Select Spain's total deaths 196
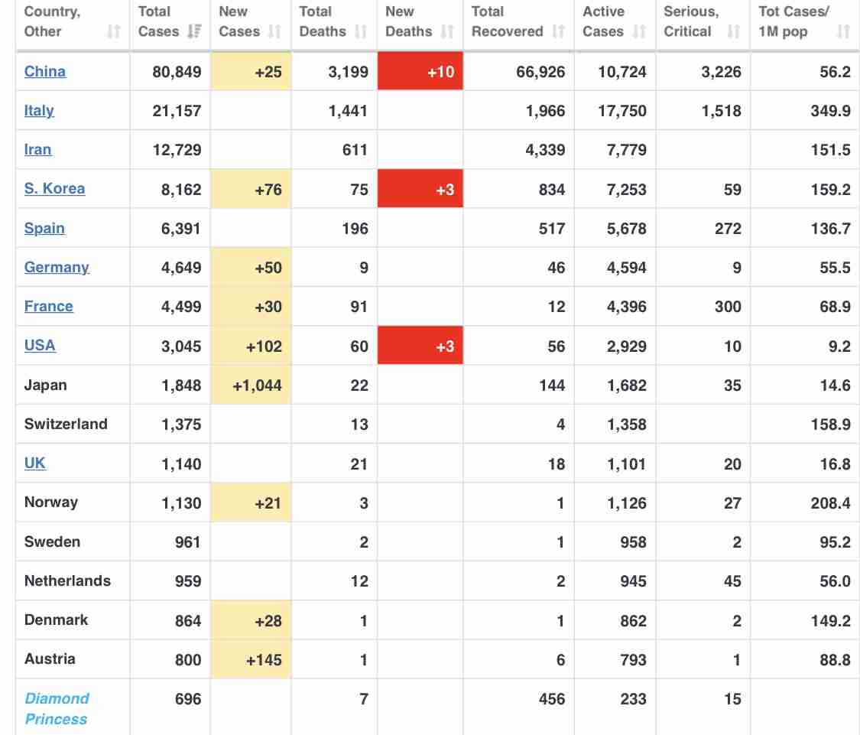 355,229
